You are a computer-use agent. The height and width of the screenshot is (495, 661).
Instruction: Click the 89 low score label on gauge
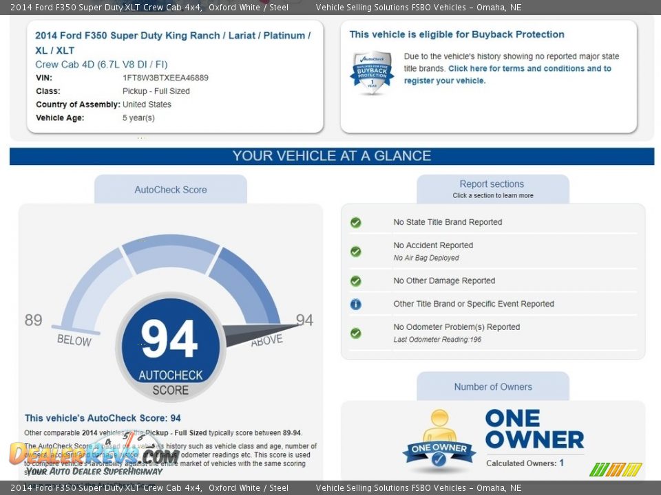click(33, 320)
